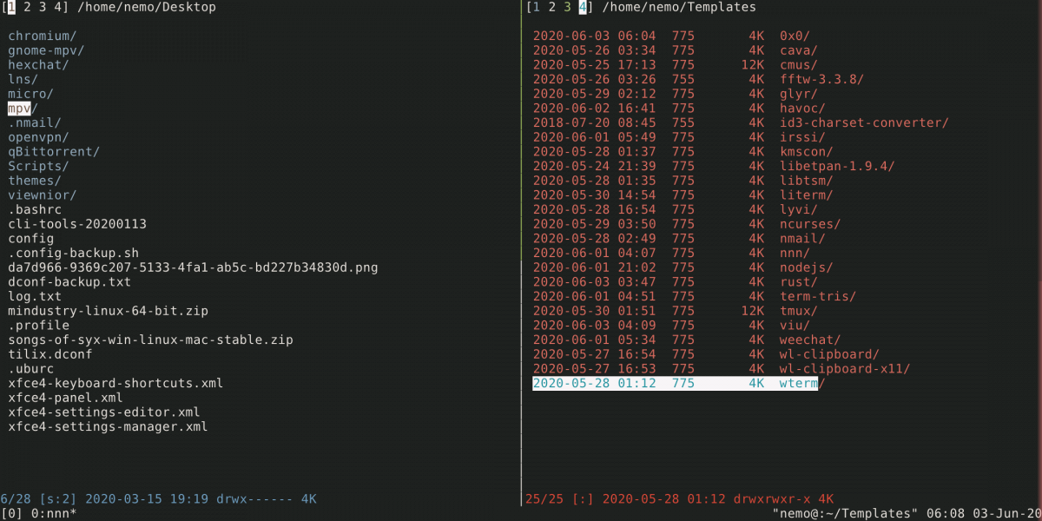Enter the tmux/ directory entry
The image size is (1042, 521).
pos(798,311)
